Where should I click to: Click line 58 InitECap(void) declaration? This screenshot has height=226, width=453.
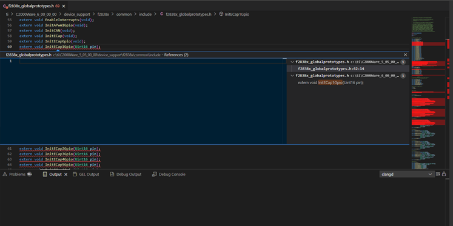48,36
